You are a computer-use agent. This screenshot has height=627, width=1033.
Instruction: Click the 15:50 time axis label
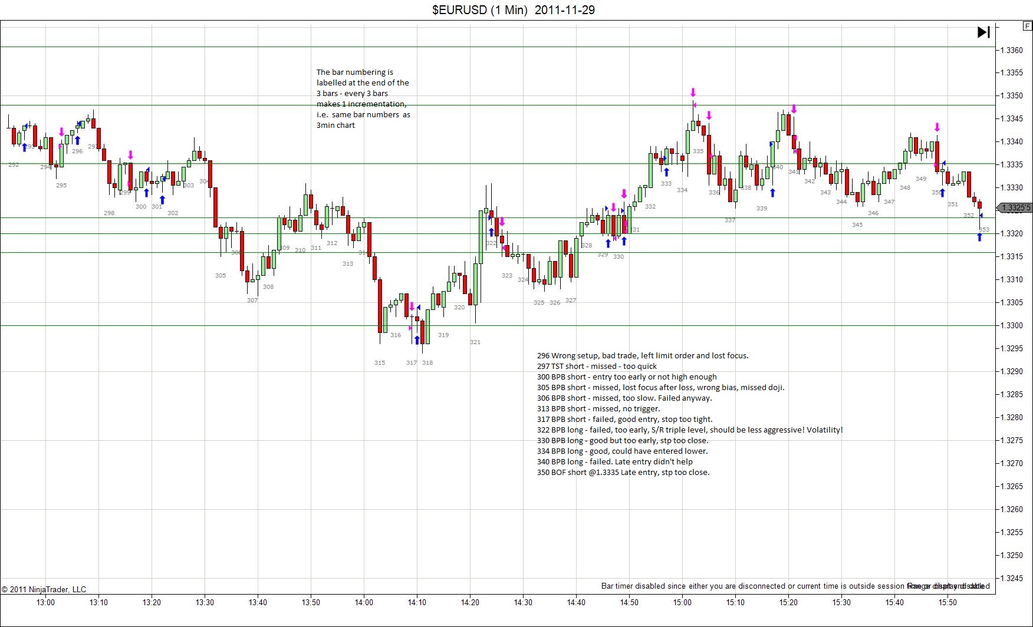(948, 602)
